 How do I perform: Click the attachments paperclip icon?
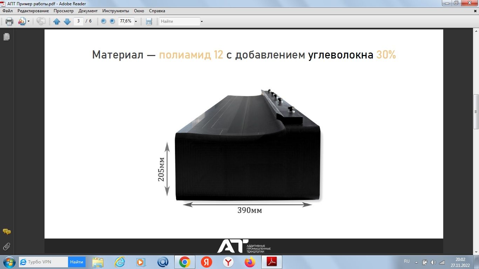(6, 246)
